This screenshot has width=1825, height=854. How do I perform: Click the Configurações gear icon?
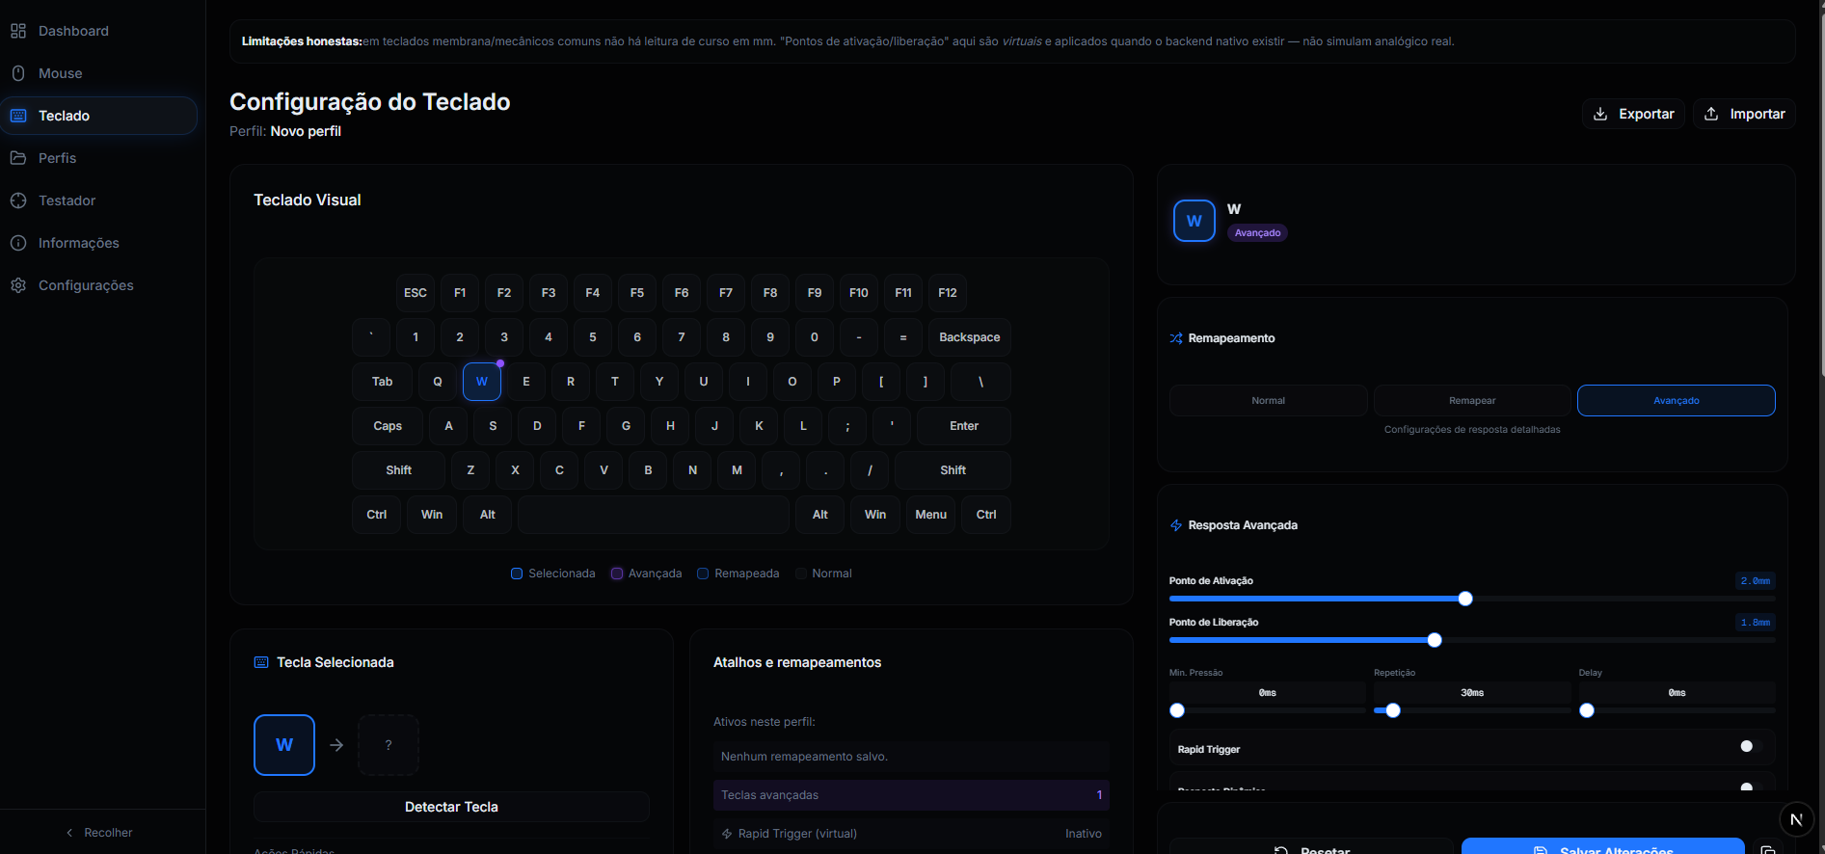pyautogui.click(x=18, y=285)
